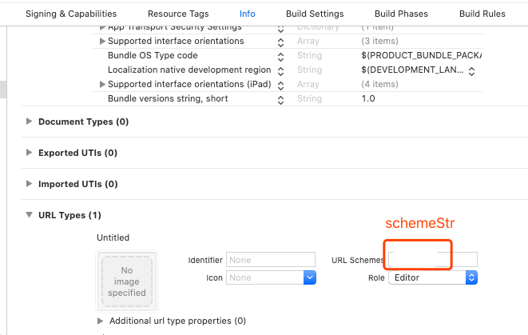This screenshot has height=335, width=528.
Task: Open the Build Rules tab
Action: coord(482,14)
